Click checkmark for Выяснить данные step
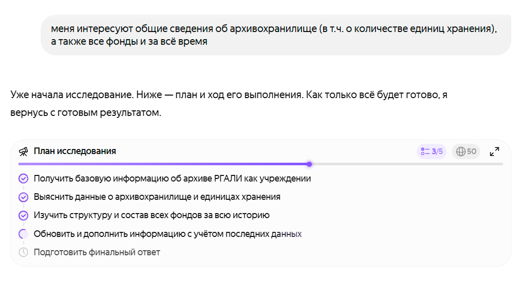The image size is (522, 300). 23,197
